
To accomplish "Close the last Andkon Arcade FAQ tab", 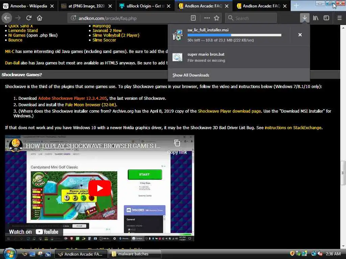I will coord(285,6).
